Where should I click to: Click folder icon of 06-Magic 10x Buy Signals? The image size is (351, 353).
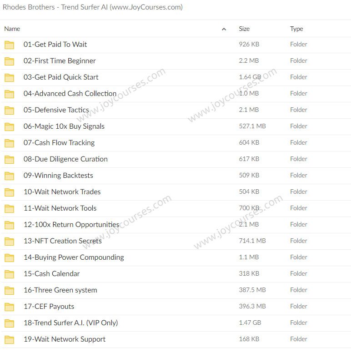pos(9,127)
